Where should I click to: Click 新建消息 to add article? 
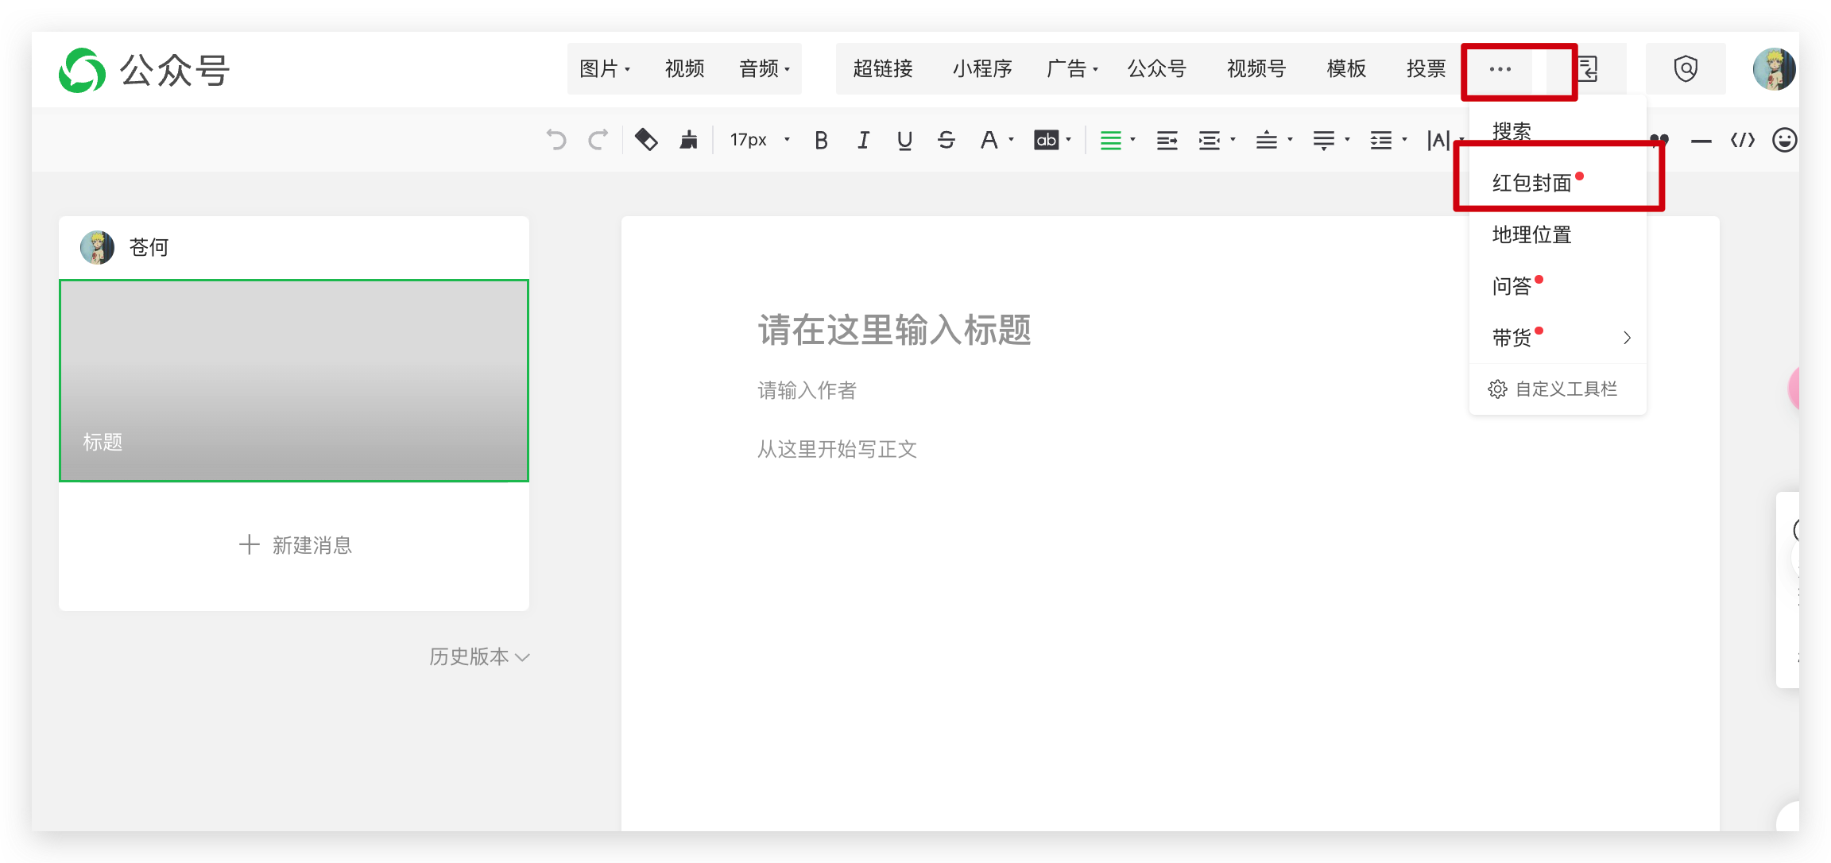[x=295, y=545]
